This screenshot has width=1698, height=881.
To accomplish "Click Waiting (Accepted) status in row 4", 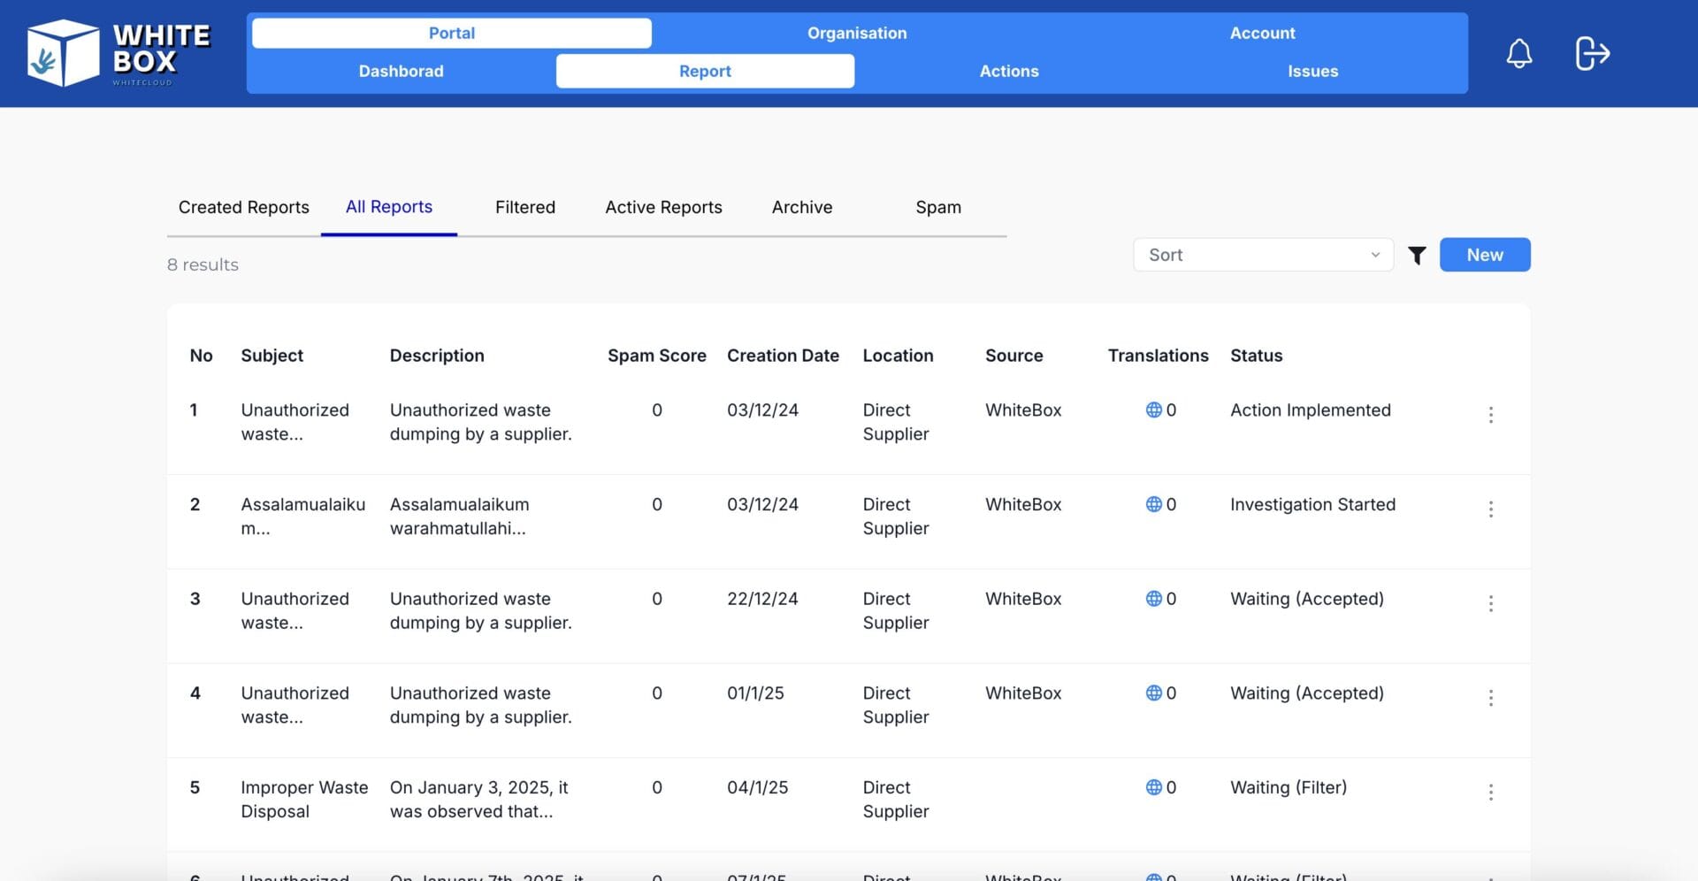I will click(1306, 693).
